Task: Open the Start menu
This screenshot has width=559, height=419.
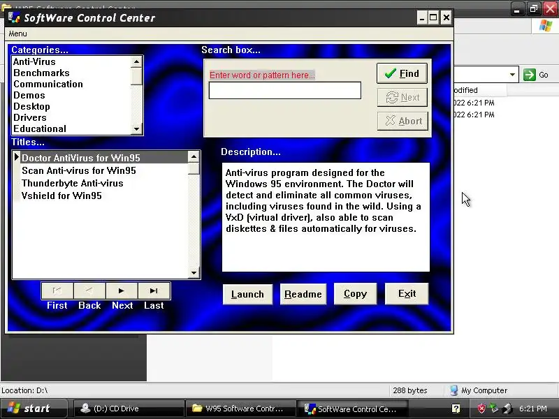Action: 33,409
